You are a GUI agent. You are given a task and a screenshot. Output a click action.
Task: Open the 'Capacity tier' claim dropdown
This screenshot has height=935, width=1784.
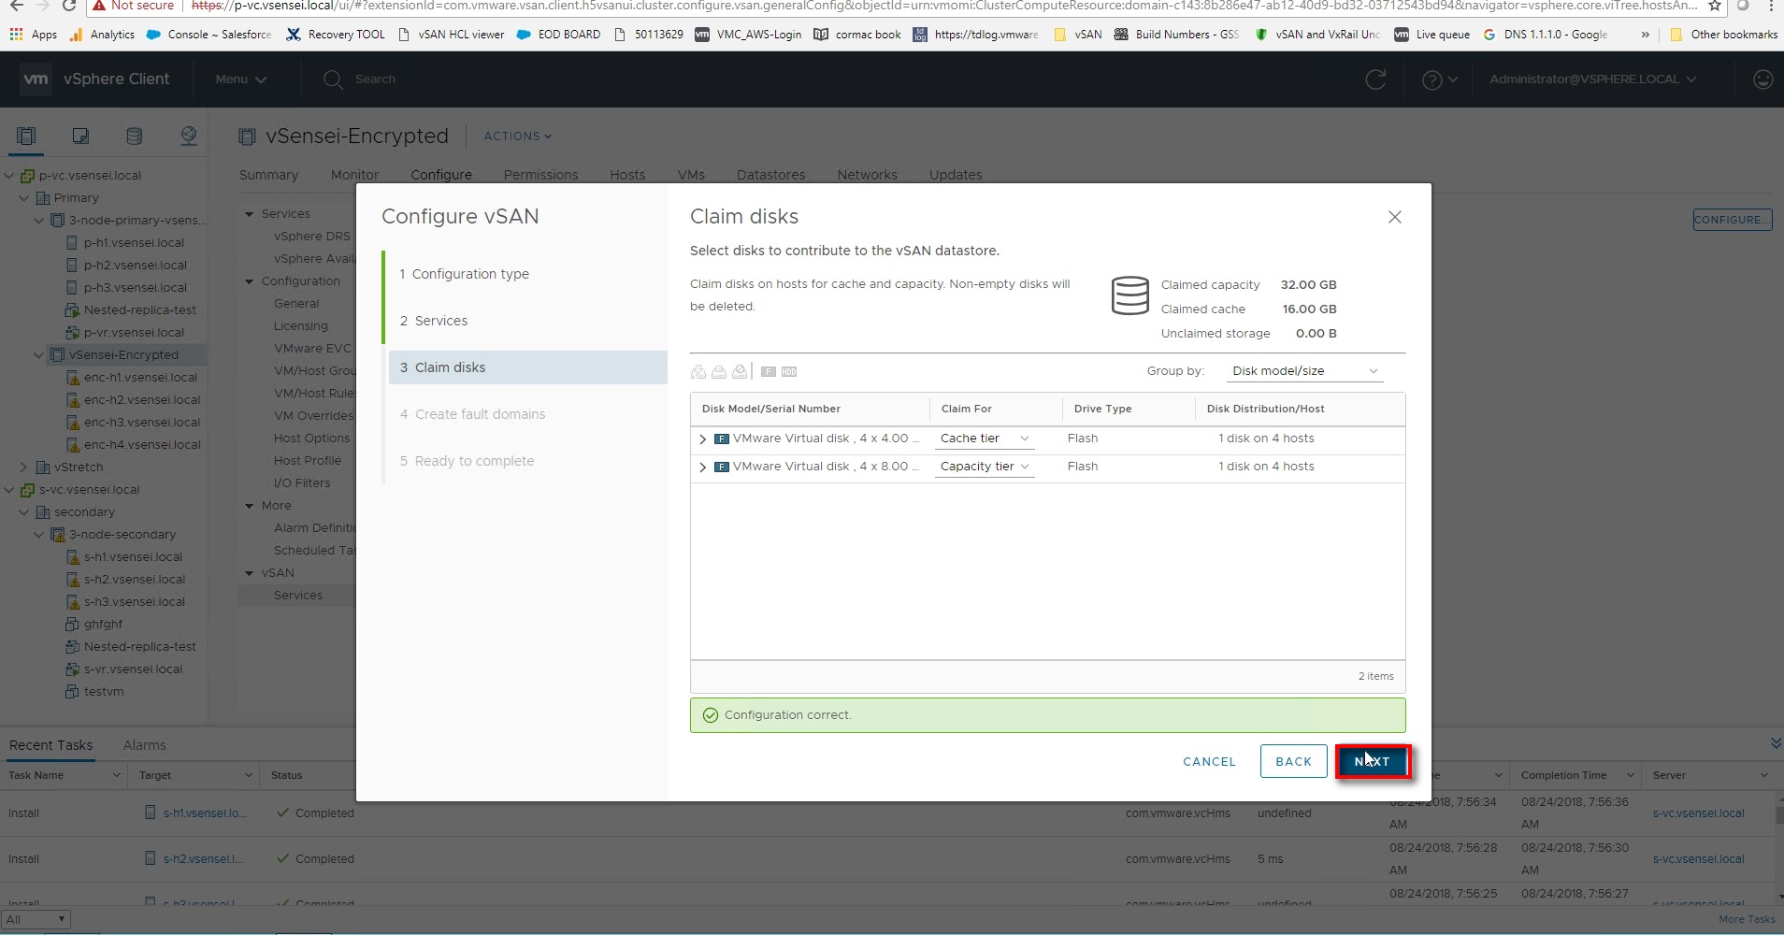pos(984,467)
